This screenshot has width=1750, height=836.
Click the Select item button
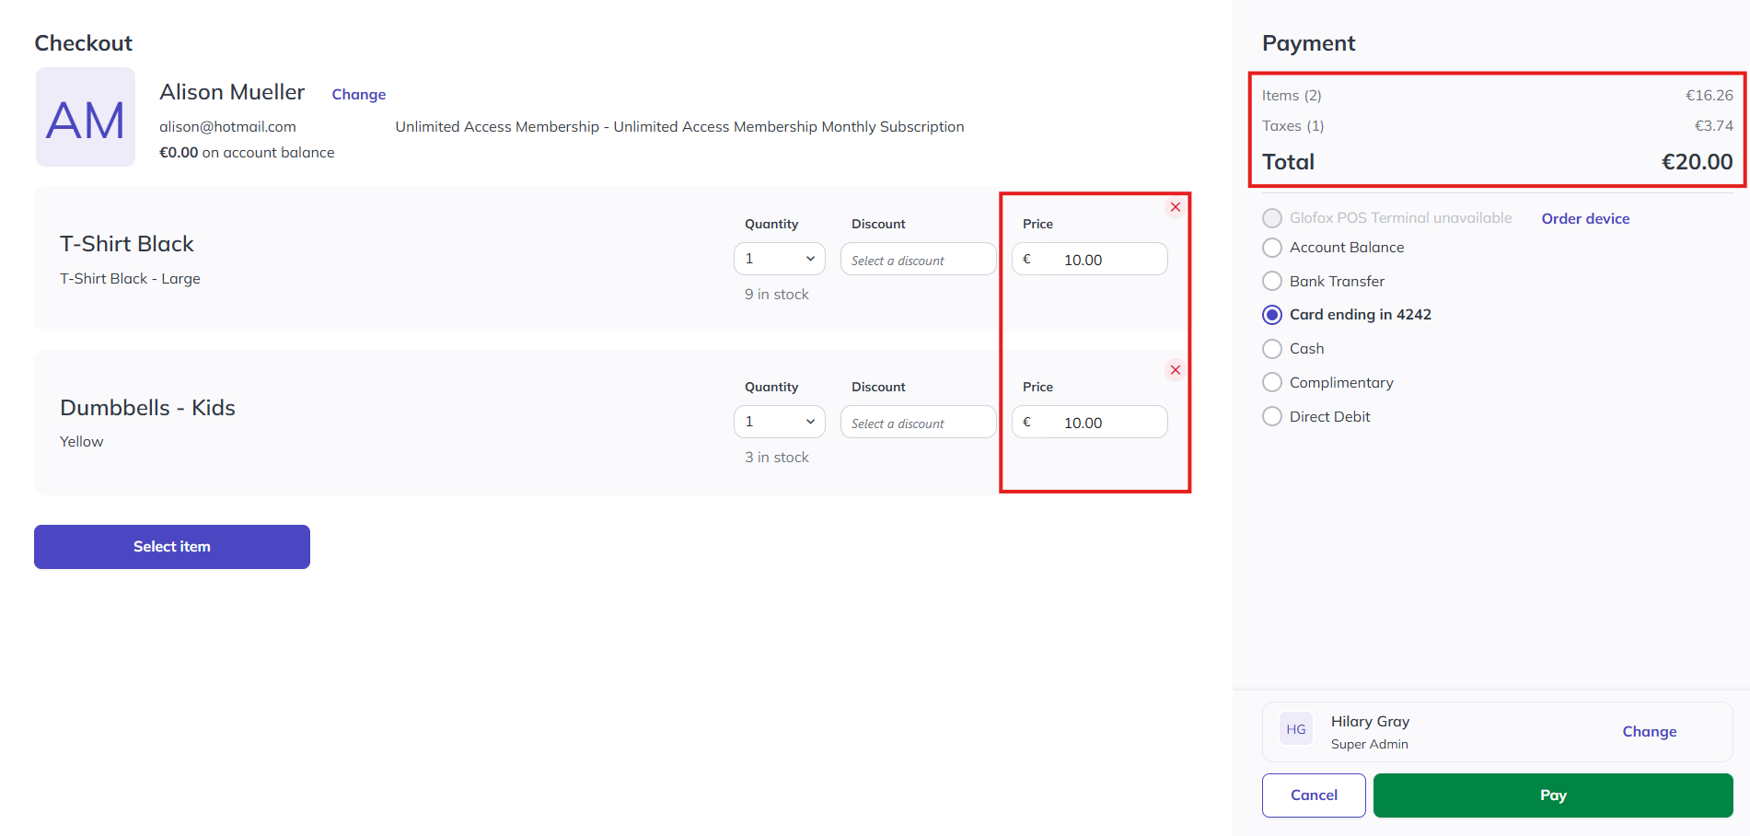tap(172, 547)
